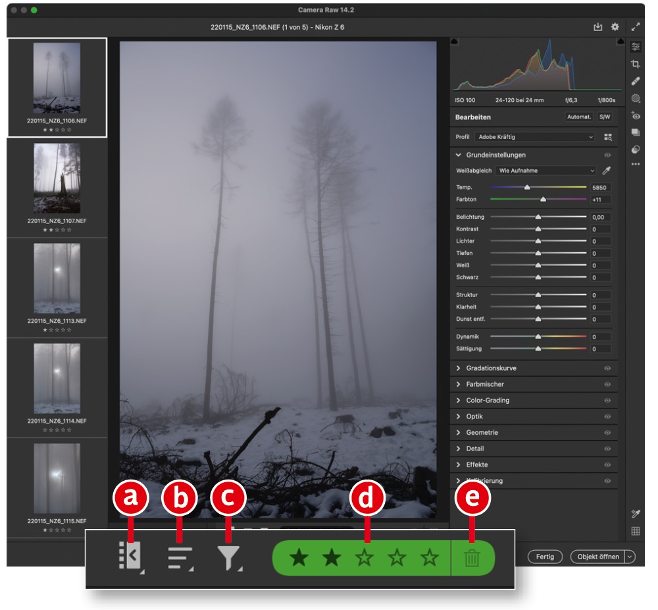Click the Fertig button

click(x=545, y=557)
